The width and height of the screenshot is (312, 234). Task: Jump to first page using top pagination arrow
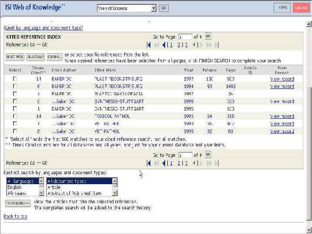click(149, 45)
